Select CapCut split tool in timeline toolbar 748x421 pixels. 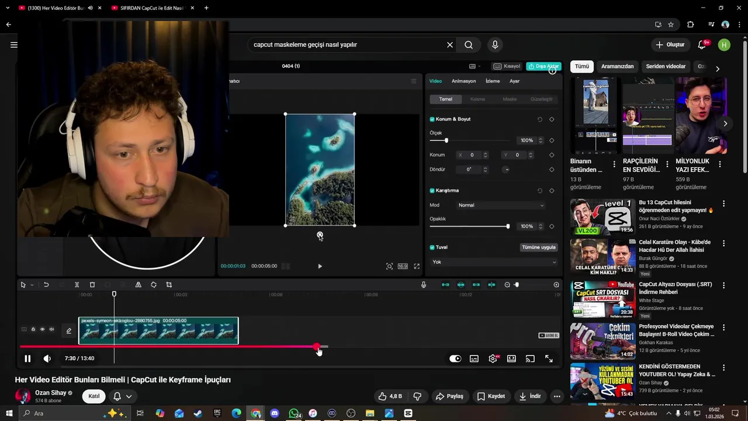click(77, 285)
